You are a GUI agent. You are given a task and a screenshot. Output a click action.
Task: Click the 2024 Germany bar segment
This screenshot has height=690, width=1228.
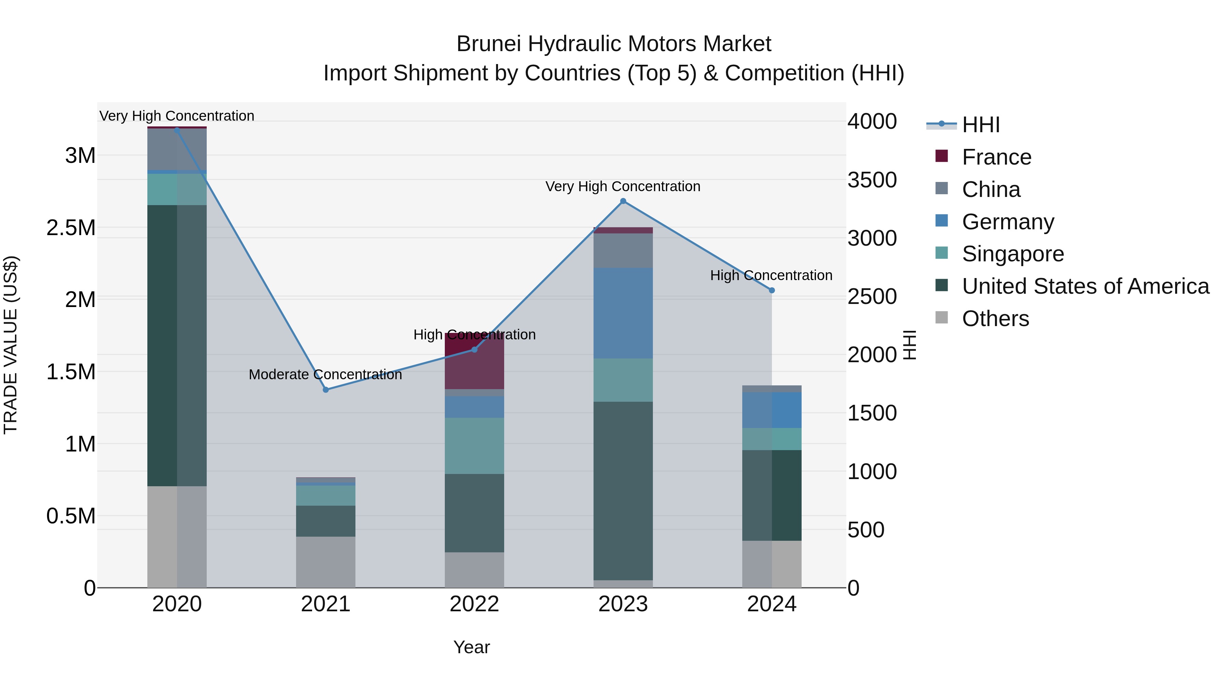tap(772, 410)
